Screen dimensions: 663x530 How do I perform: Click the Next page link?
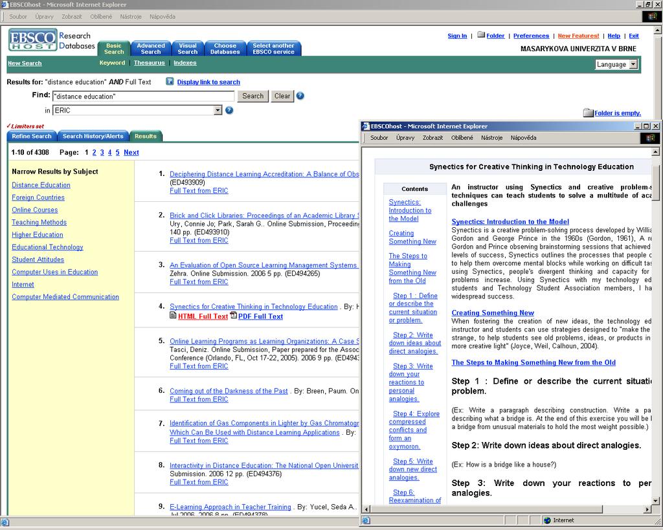(x=131, y=153)
